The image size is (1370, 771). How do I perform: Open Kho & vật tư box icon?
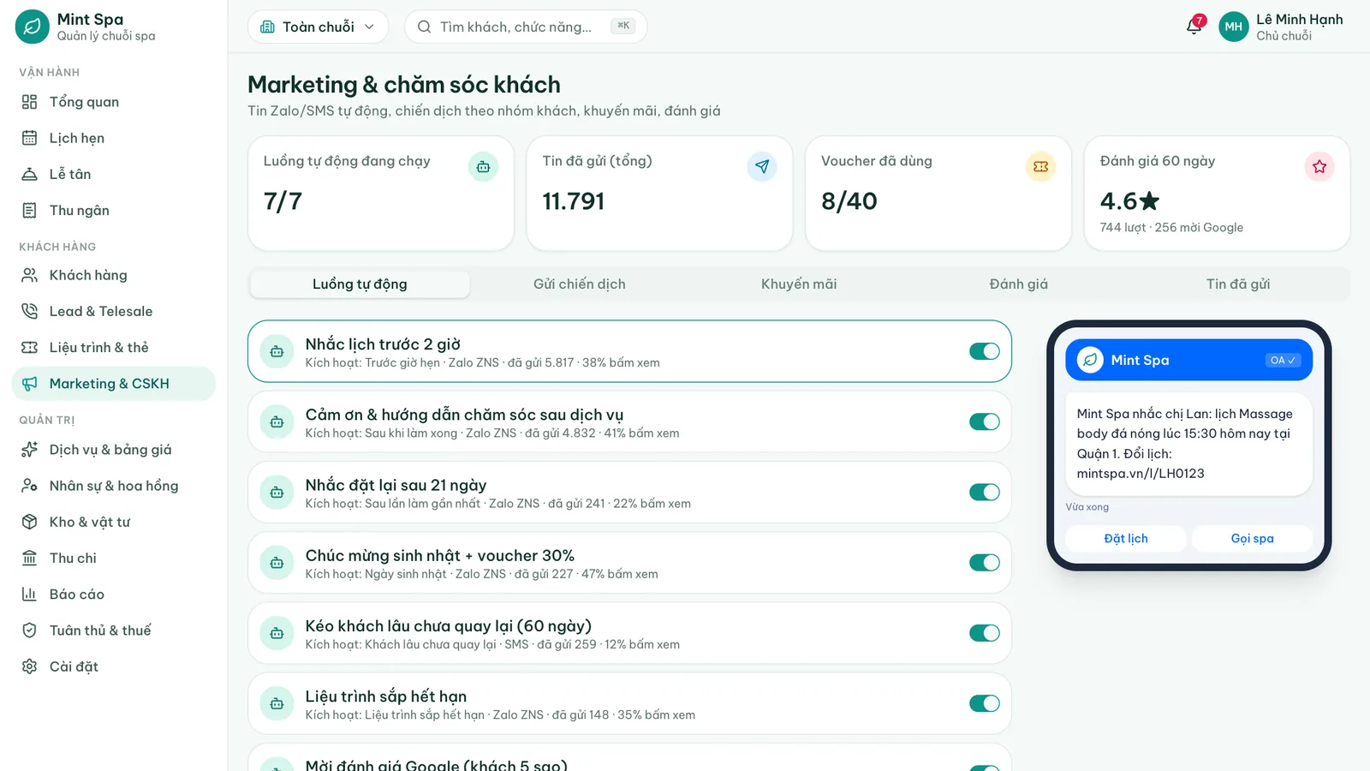(x=29, y=522)
